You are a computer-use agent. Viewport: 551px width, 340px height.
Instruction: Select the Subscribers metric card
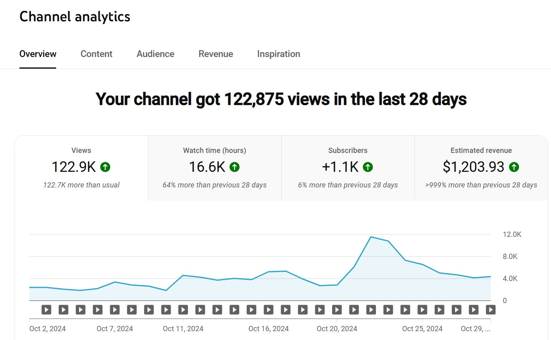348,168
